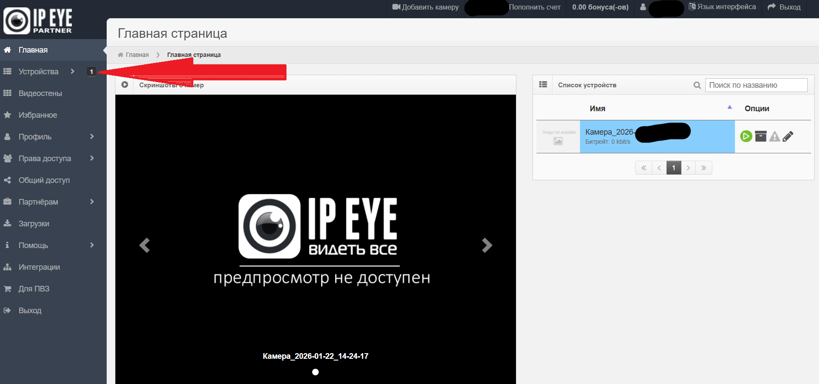Screen dimensions: 819x384
Task: Click the carousel slide indicator dot
Action: 316,372
